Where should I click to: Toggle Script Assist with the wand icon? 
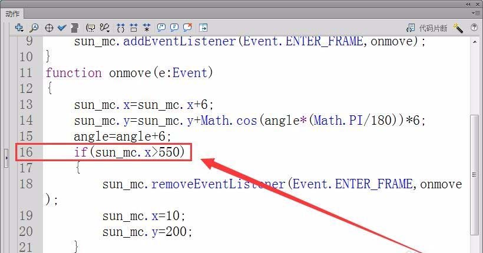click(x=458, y=28)
